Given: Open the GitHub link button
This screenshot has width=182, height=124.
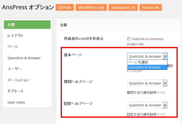Looking at the screenshot, I should click(65, 8).
